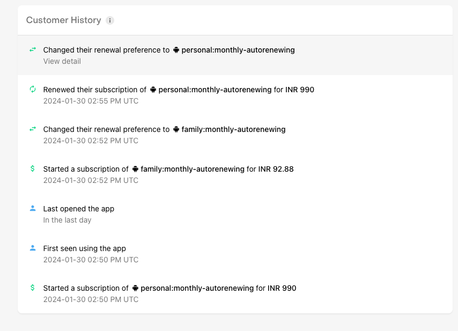458x331 pixels.
Task: Click the Android icon in the renewed subscription event
Action: pyautogui.click(x=153, y=90)
